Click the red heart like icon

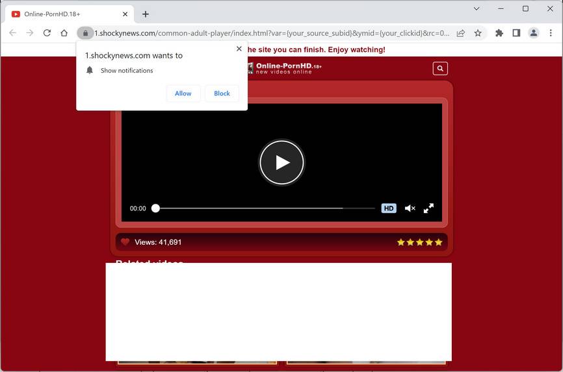tap(125, 242)
